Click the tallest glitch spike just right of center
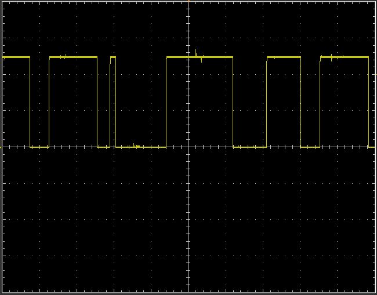 [196, 53]
